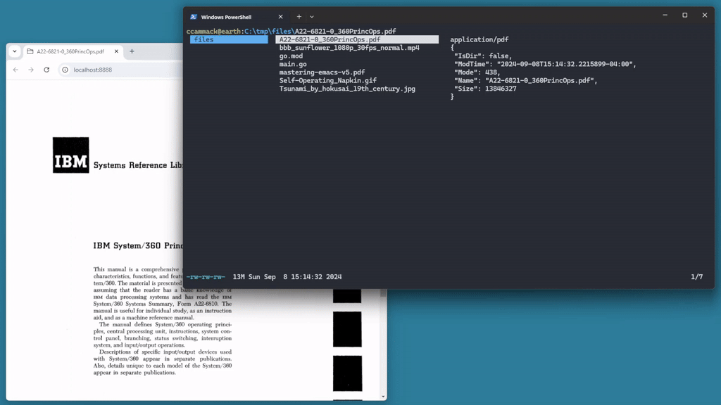
Task: Click the browser scrollbar down arrow
Action: 383,397
